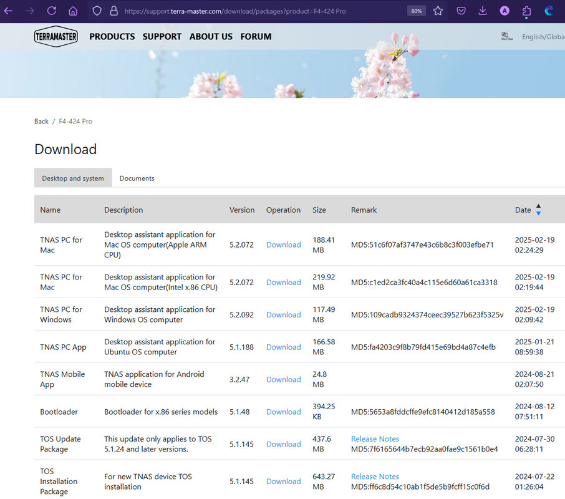
Task: Click the TerraMaster logo
Action: pyautogui.click(x=56, y=36)
